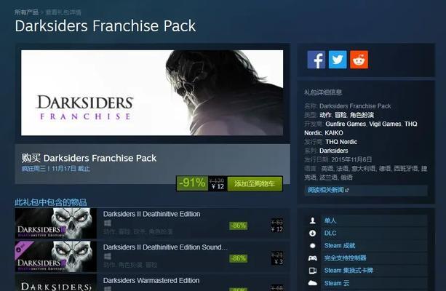The image size is (446, 291).
Task: Click the Steam Trading Cards icon
Action: [313, 271]
